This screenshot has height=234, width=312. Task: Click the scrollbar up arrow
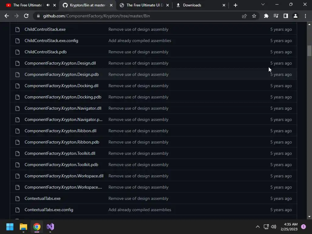point(309,24)
